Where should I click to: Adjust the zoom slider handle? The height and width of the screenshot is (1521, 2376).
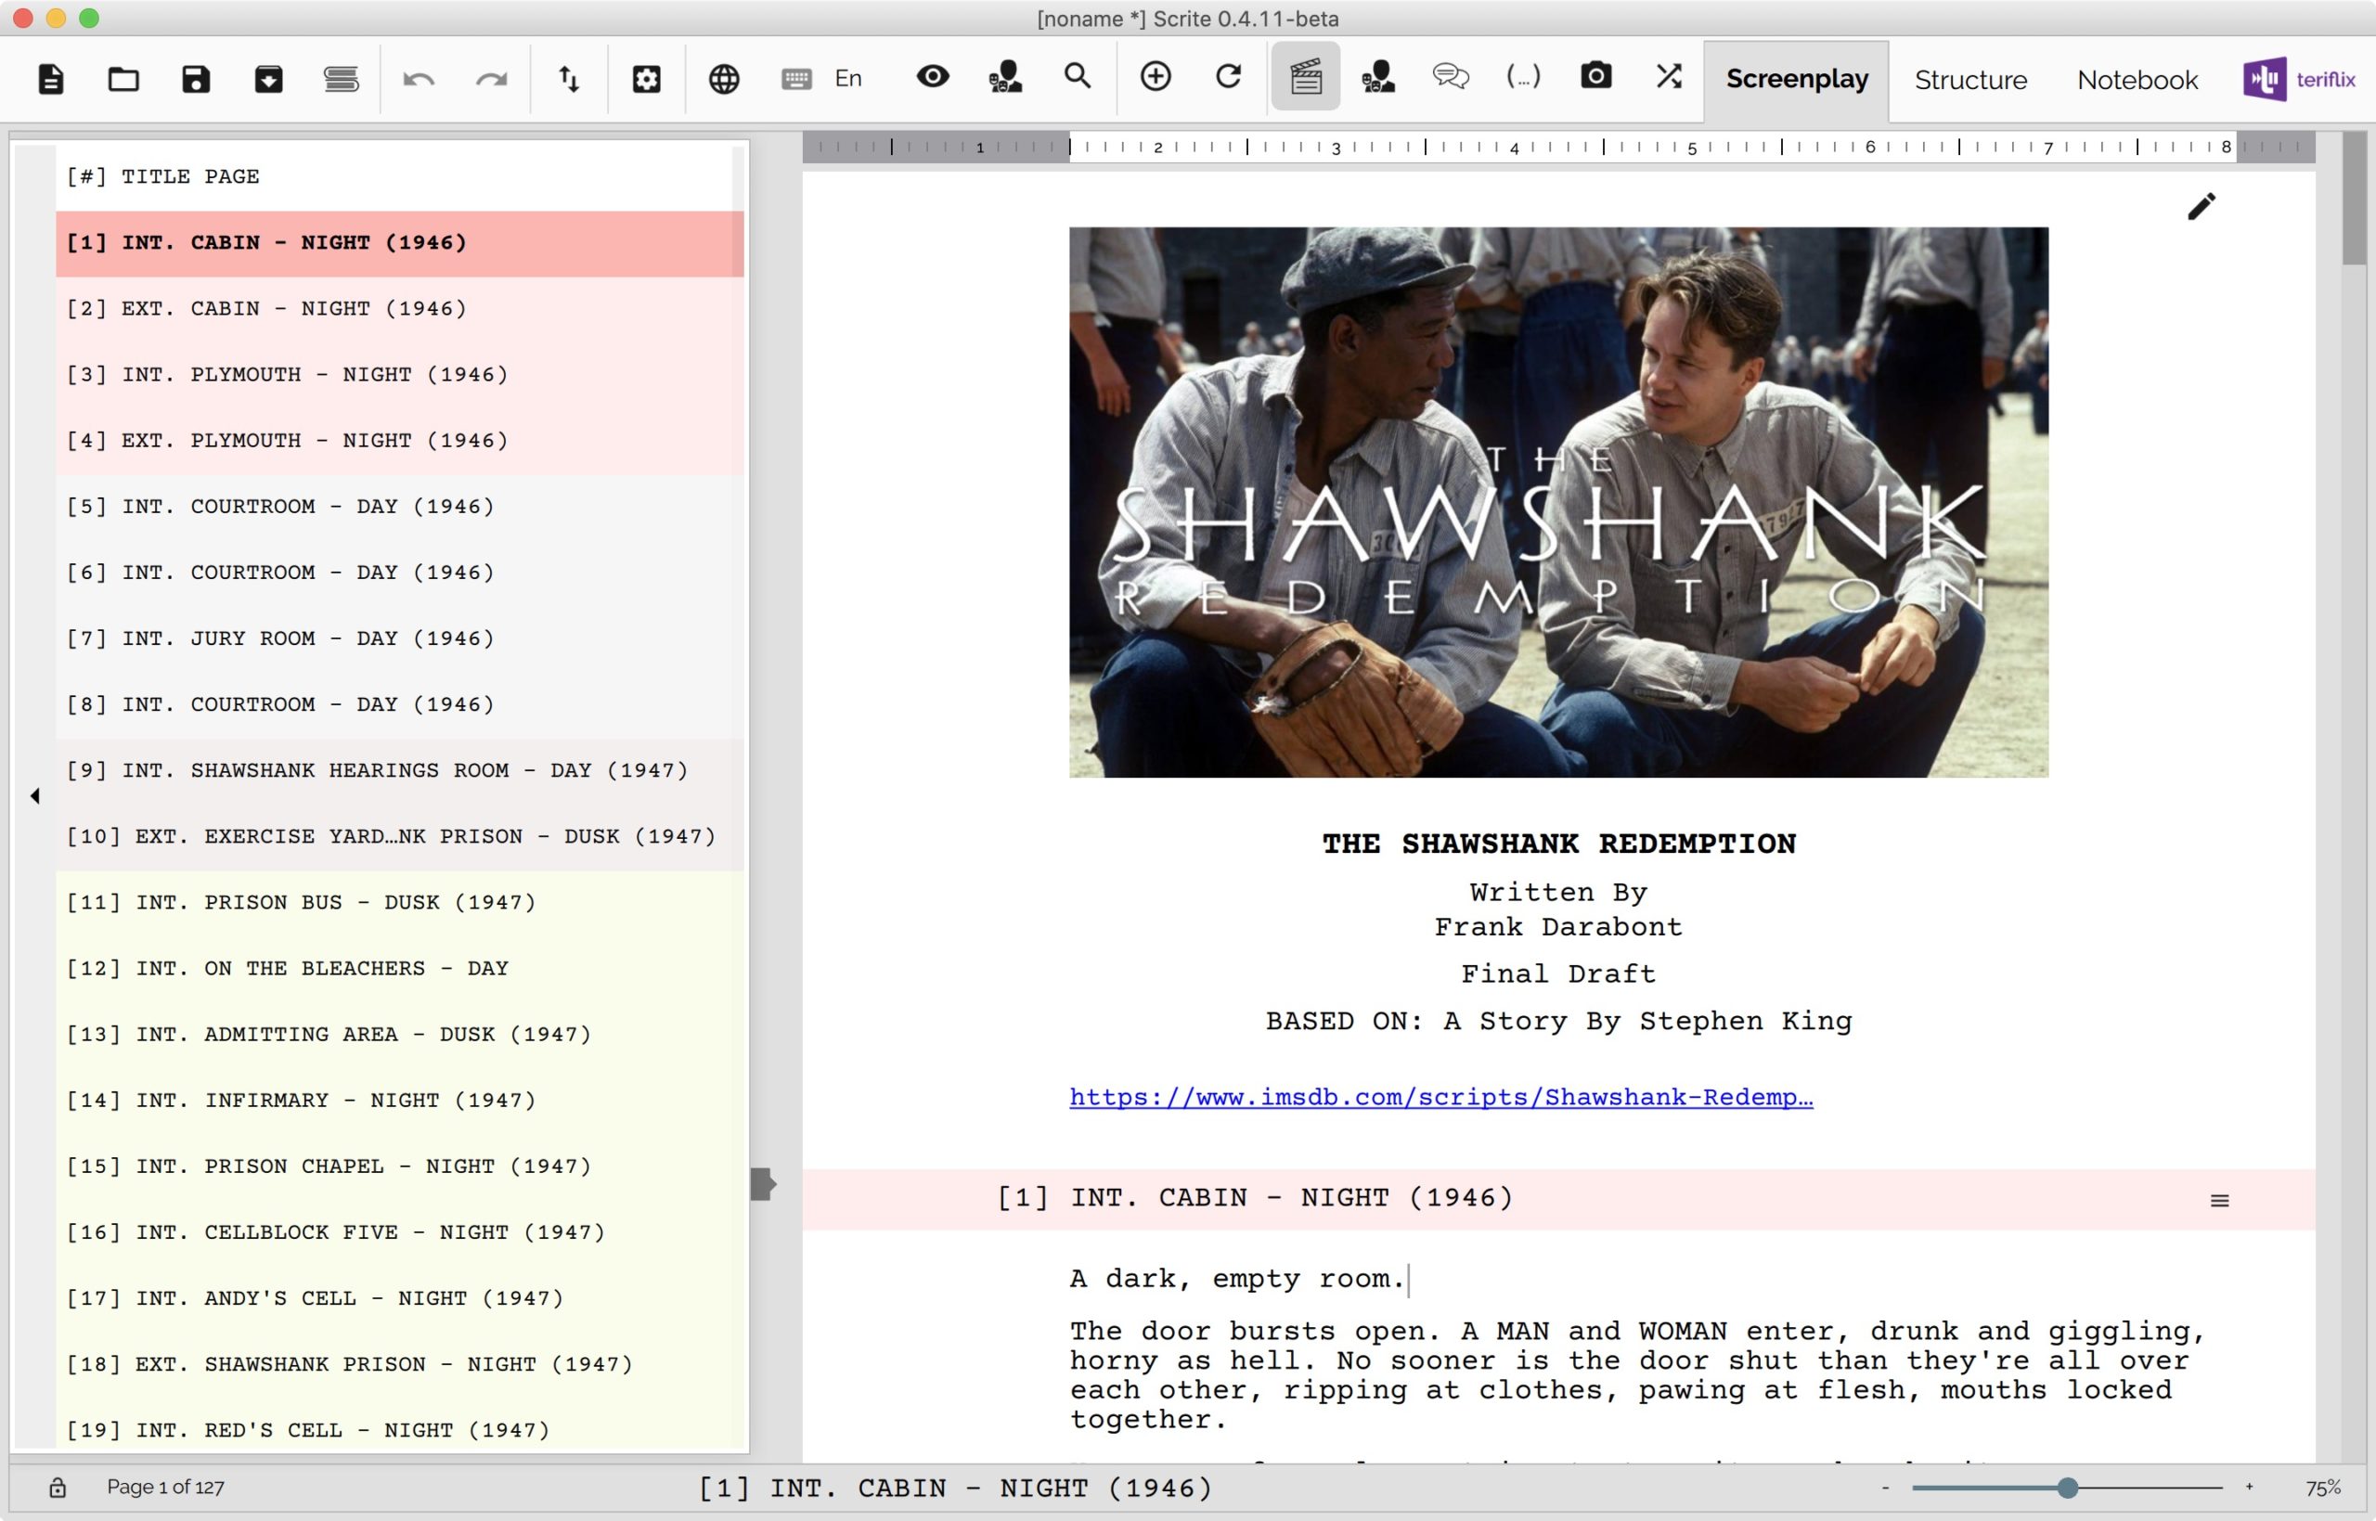[x=2067, y=1488]
